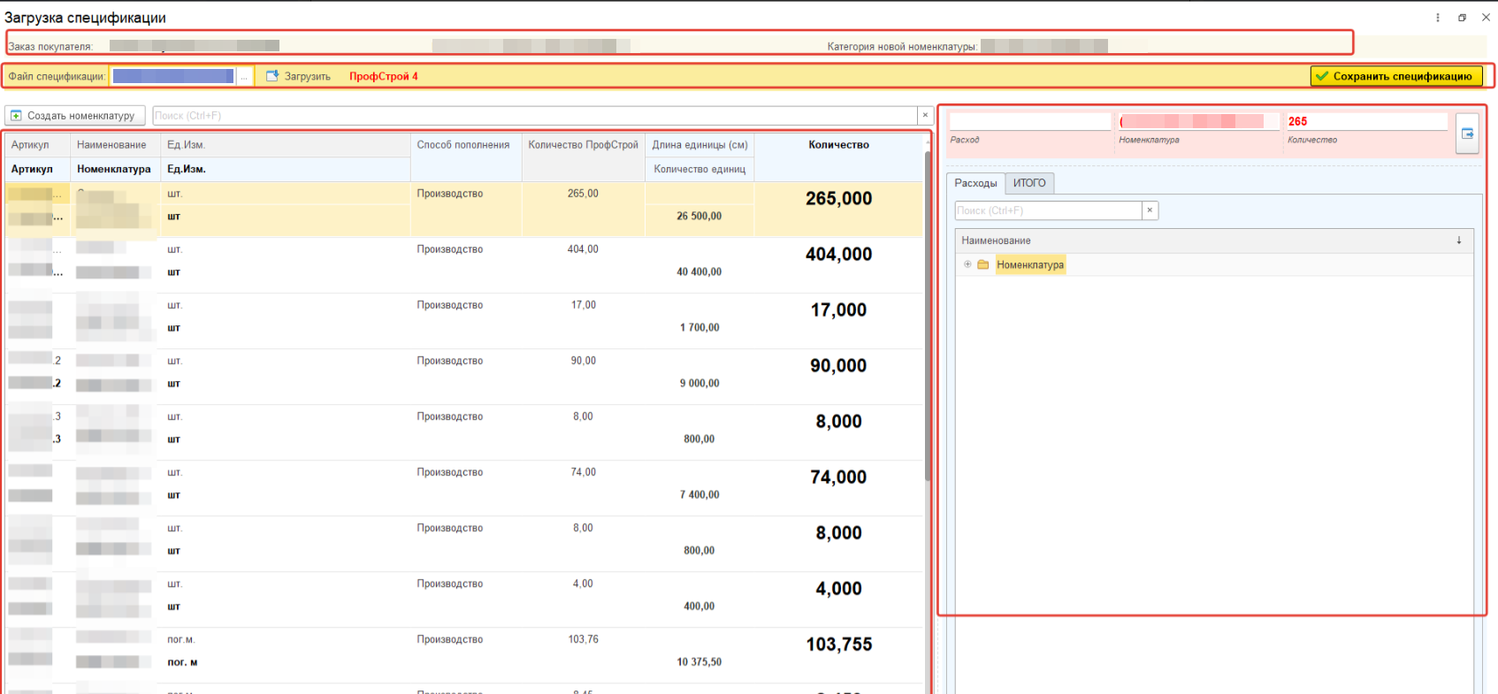Viewport: 1498px width, 694px height.
Task: Click the Расход input field
Action: [x=1029, y=121]
